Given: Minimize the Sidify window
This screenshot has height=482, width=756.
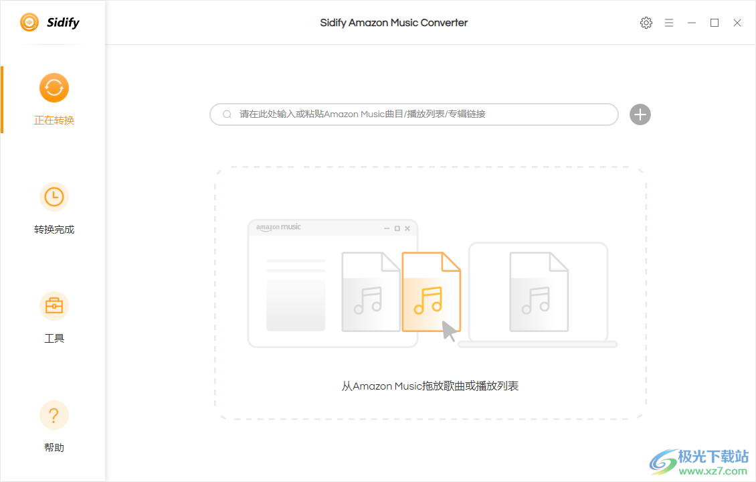Looking at the screenshot, I should click(691, 23).
